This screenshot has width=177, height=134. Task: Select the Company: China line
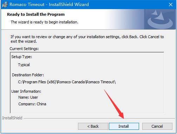coord(32,104)
